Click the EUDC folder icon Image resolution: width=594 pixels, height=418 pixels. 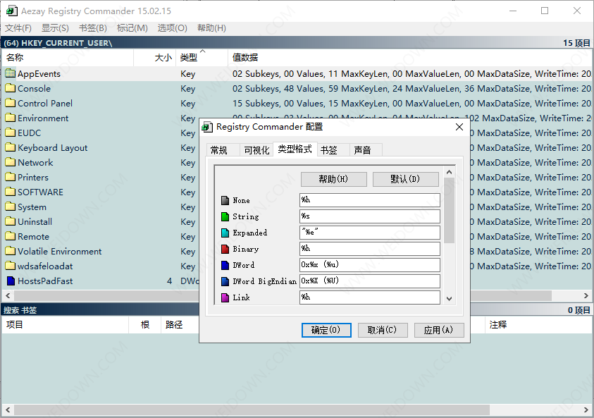pyautogui.click(x=11, y=133)
